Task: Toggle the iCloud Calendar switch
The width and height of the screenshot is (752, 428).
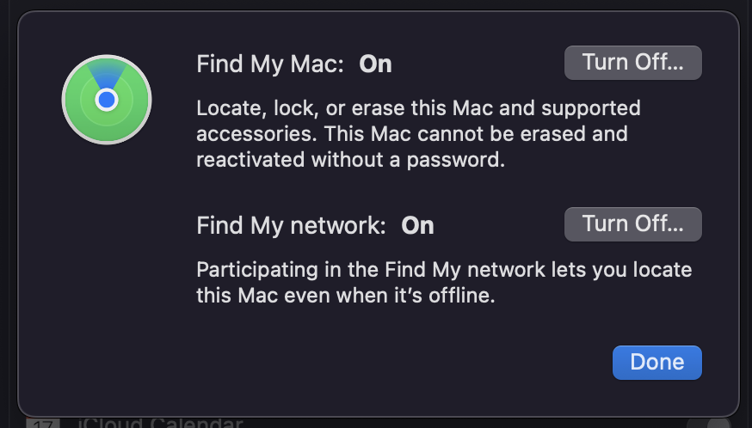Action: (707, 423)
